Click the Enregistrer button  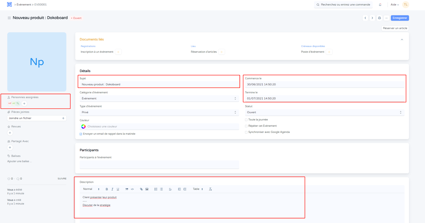click(399, 18)
